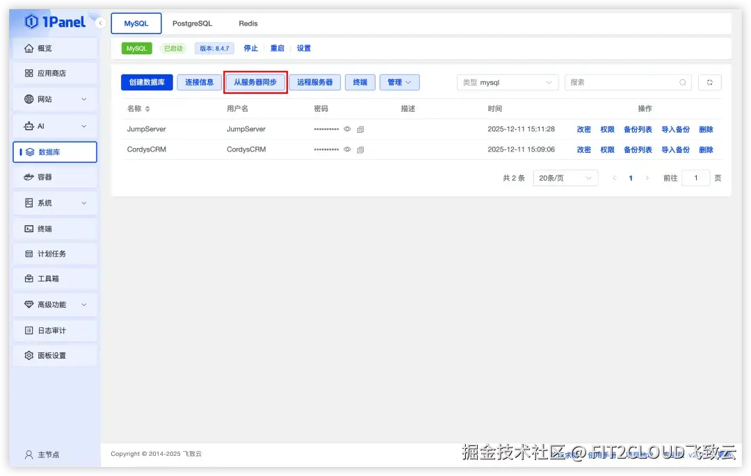Viewport: 751px width, 476px height.
Task: Click 删除 for CordysCRM
Action: [x=706, y=149]
